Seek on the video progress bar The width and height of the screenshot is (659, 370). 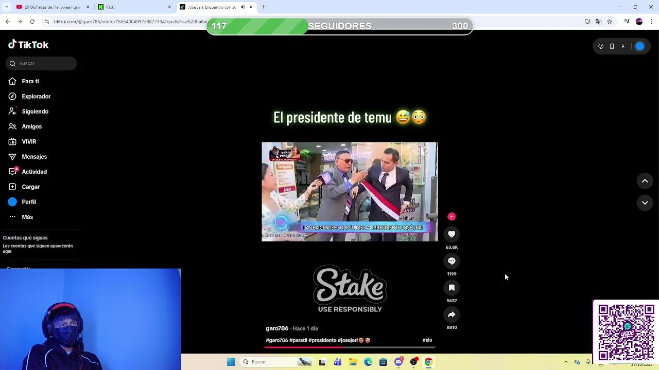tap(350, 347)
